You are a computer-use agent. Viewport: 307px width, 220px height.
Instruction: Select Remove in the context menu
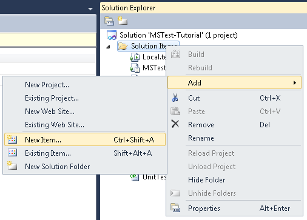tap(234, 125)
